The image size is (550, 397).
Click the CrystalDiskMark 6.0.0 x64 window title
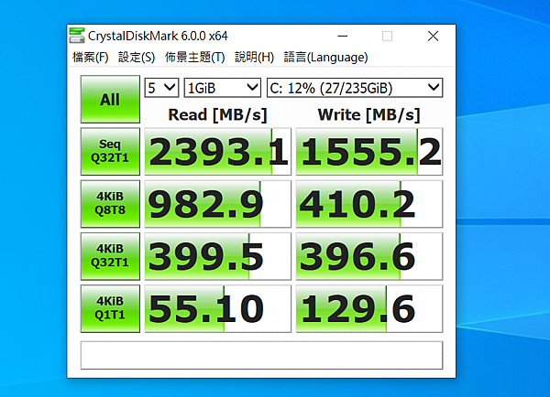(158, 36)
